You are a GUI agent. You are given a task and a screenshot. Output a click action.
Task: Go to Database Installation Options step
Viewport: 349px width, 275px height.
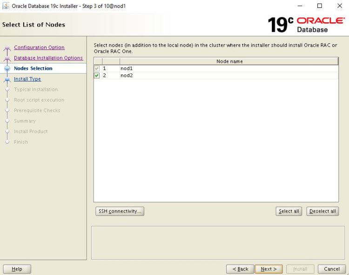click(48, 58)
